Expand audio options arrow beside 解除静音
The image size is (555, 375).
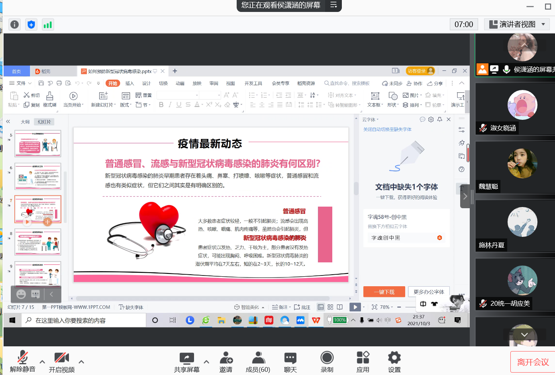pyautogui.click(x=42, y=362)
